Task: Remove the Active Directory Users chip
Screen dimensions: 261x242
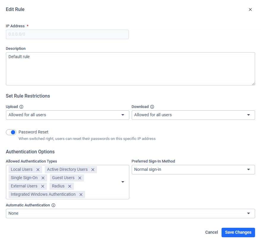Action: 93,170
